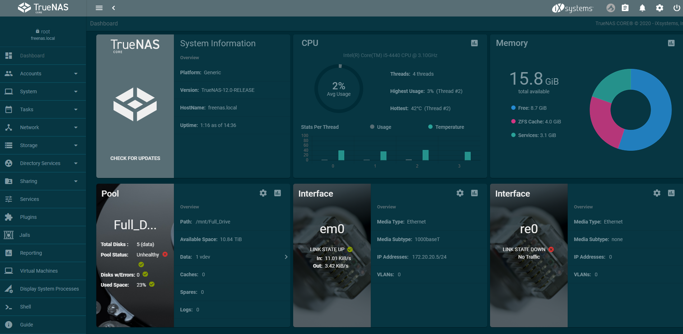Open Memory reports chart icon
683x334 pixels.
click(671, 43)
